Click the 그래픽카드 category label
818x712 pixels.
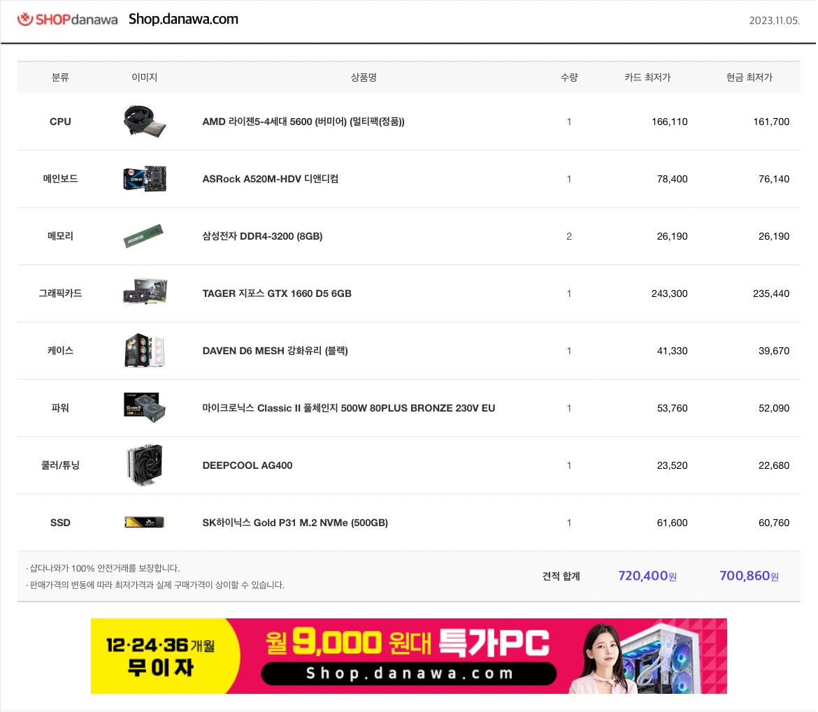click(x=60, y=294)
